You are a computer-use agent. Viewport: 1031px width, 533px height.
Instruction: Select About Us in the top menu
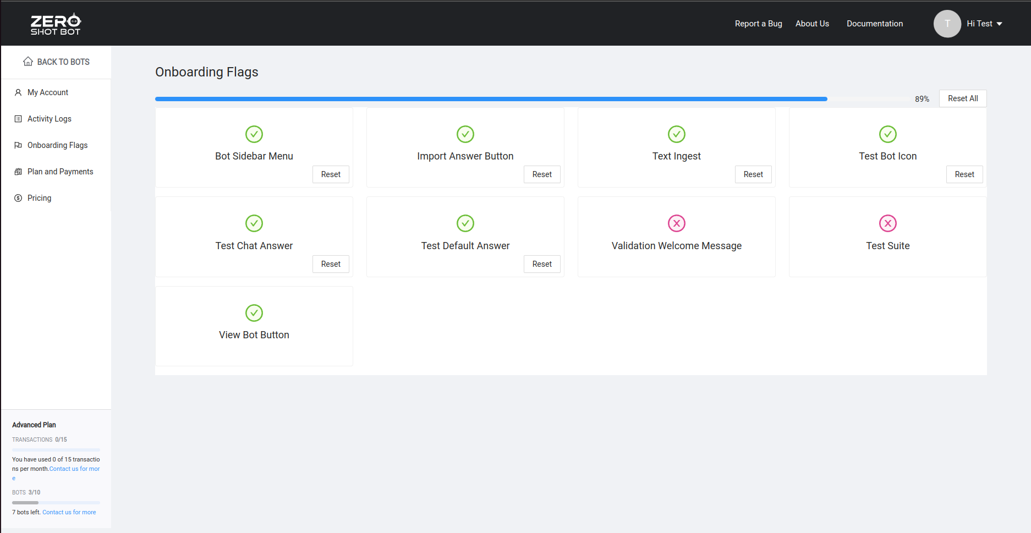pos(812,23)
